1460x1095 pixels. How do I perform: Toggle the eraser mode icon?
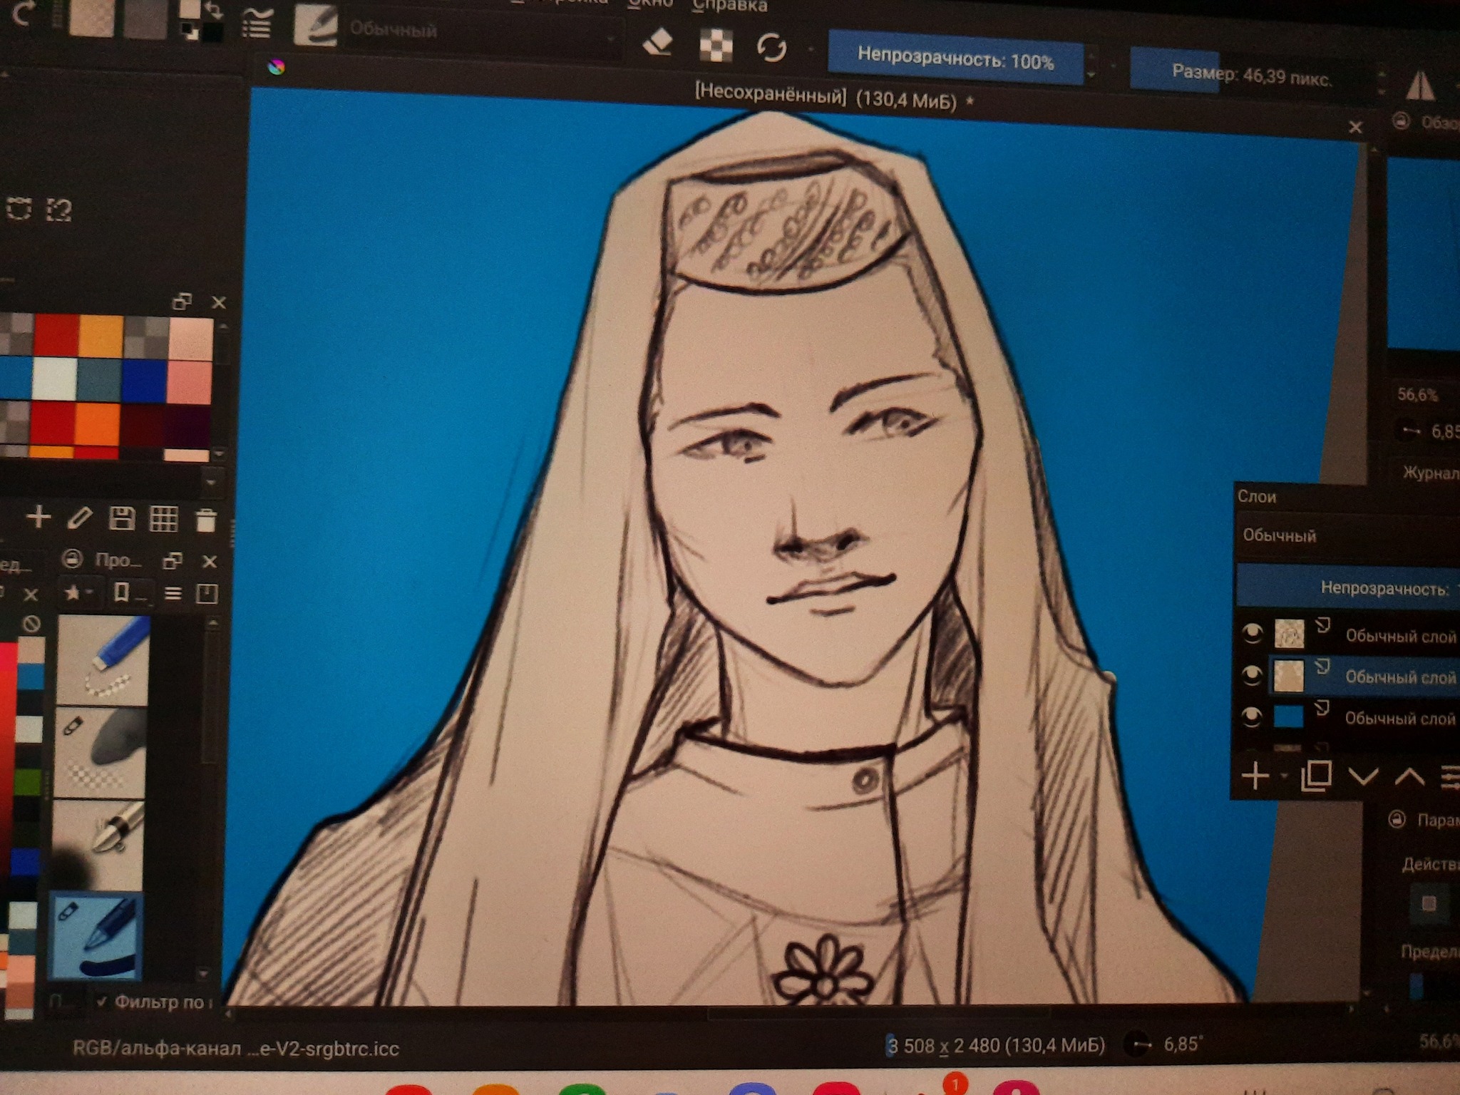coord(657,43)
